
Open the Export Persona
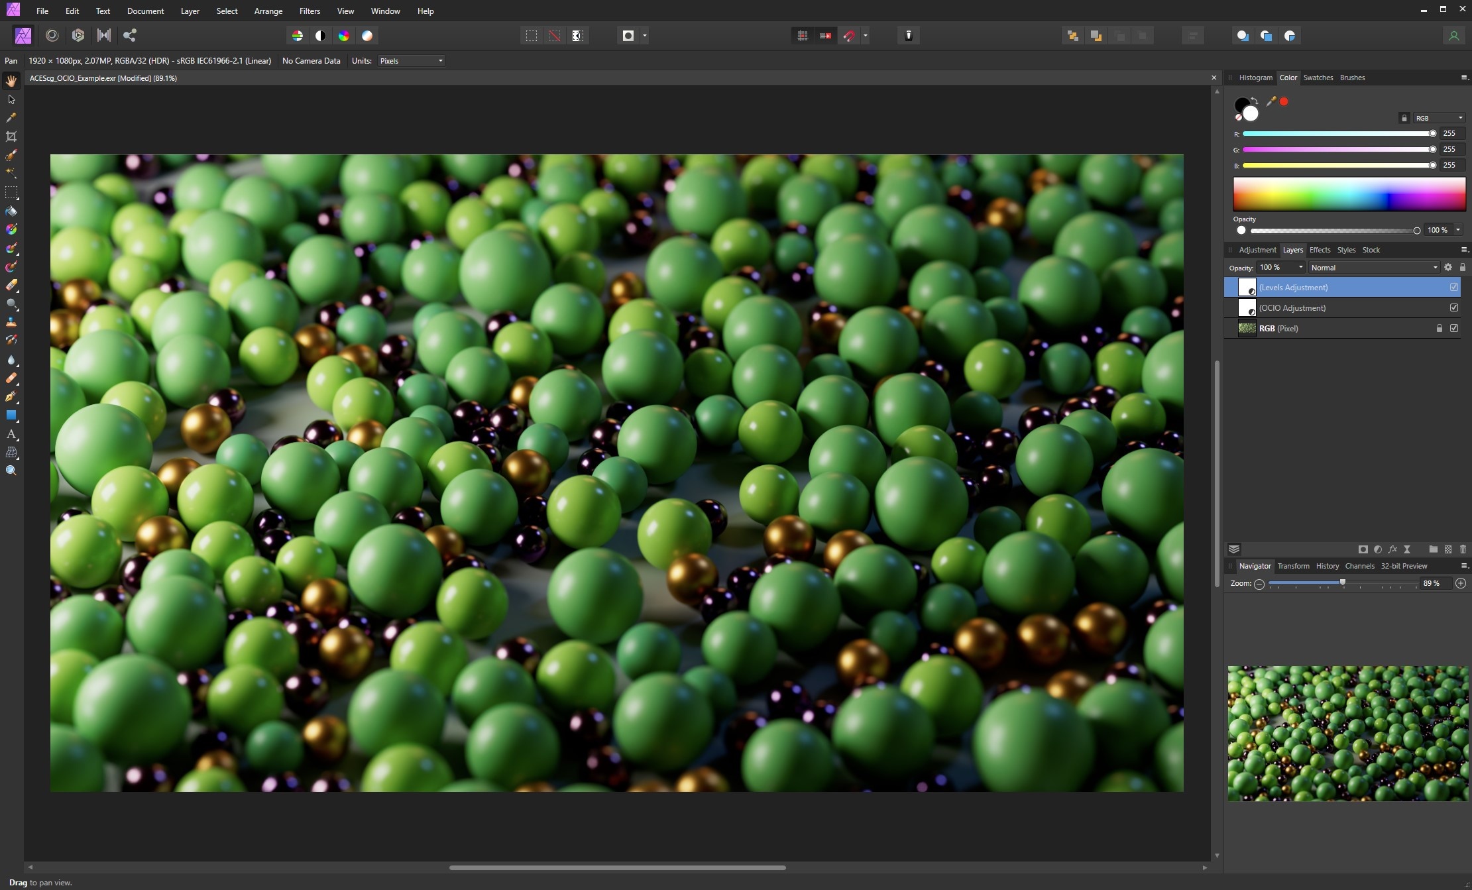[x=130, y=36]
